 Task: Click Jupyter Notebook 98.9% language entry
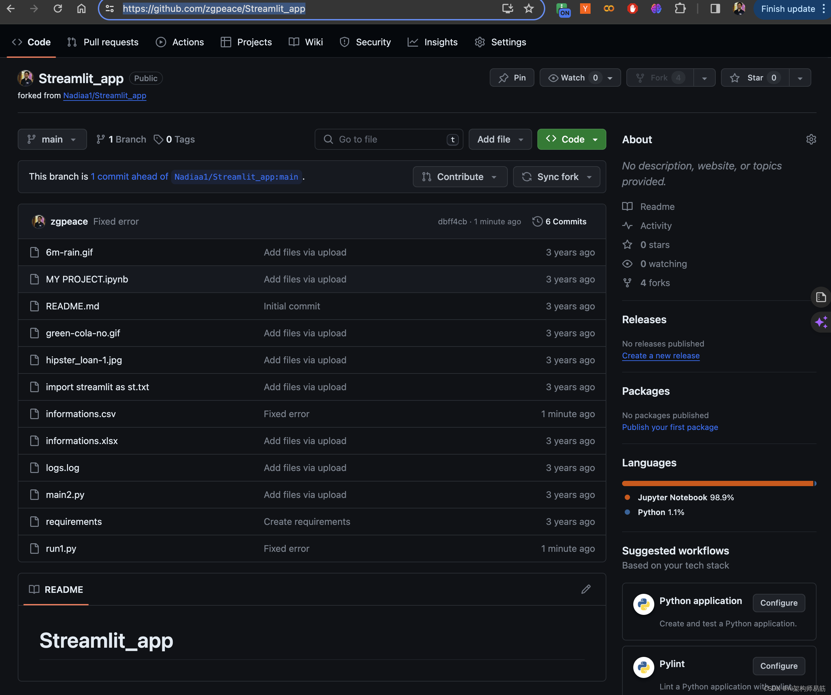679,498
